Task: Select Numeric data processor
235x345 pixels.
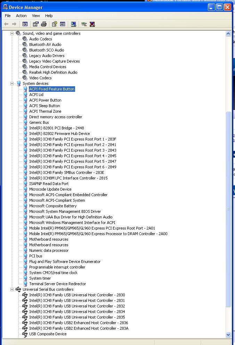Action: click(x=49, y=250)
